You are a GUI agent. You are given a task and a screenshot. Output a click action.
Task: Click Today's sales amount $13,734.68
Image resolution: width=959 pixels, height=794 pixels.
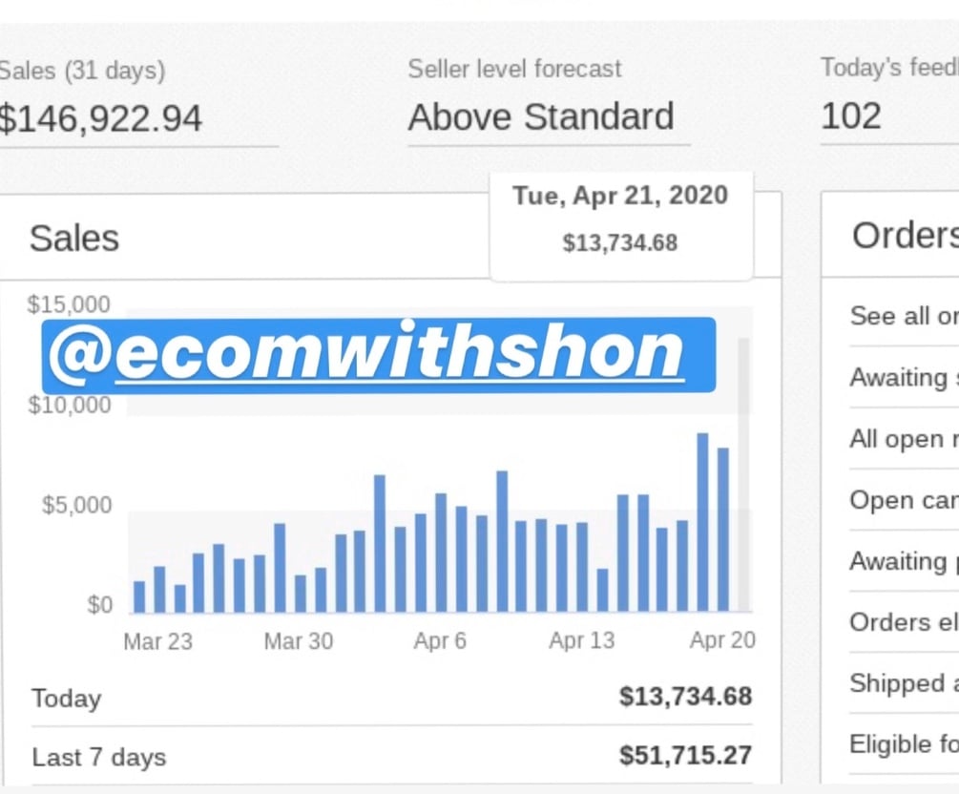(684, 698)
